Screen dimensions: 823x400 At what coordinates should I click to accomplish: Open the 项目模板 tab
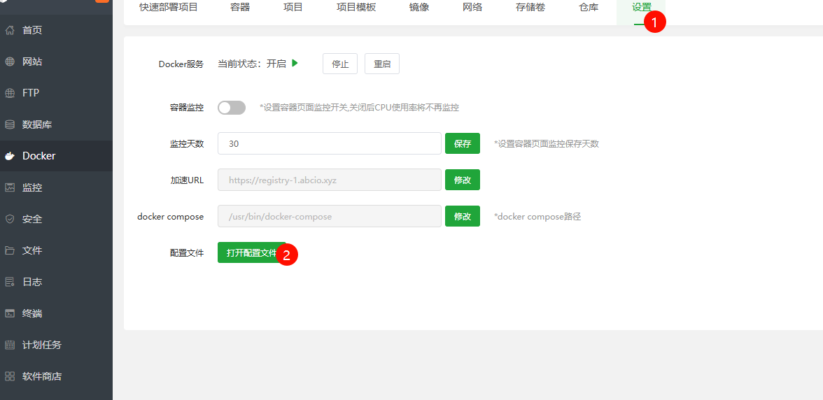356,7
